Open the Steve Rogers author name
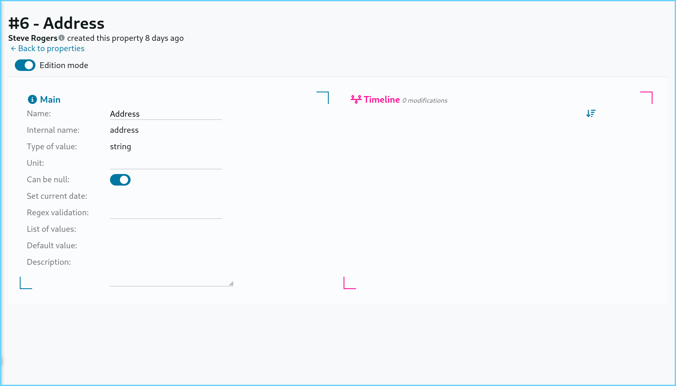The width and height of the screenshot is (676, 386). (33, 38)
